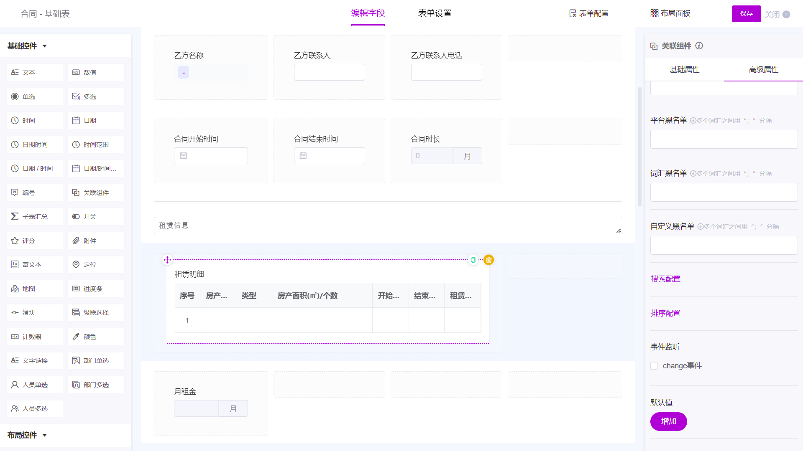The image size is (803, 451).
Task: Add a 多选 multi-select control
Action: point(96,96)
